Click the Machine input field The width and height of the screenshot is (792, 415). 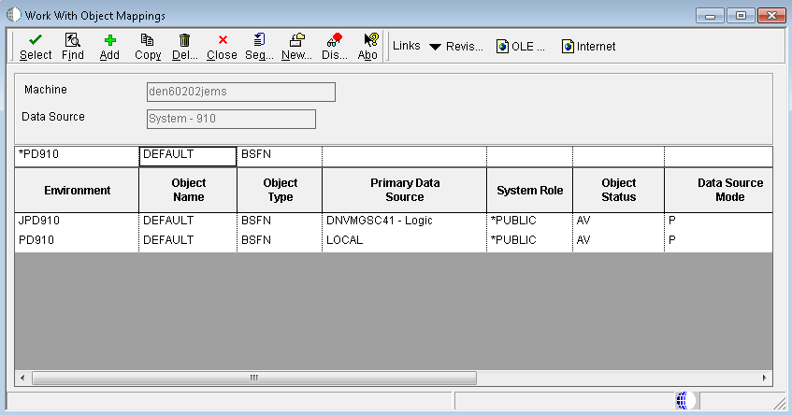(241, 92)
